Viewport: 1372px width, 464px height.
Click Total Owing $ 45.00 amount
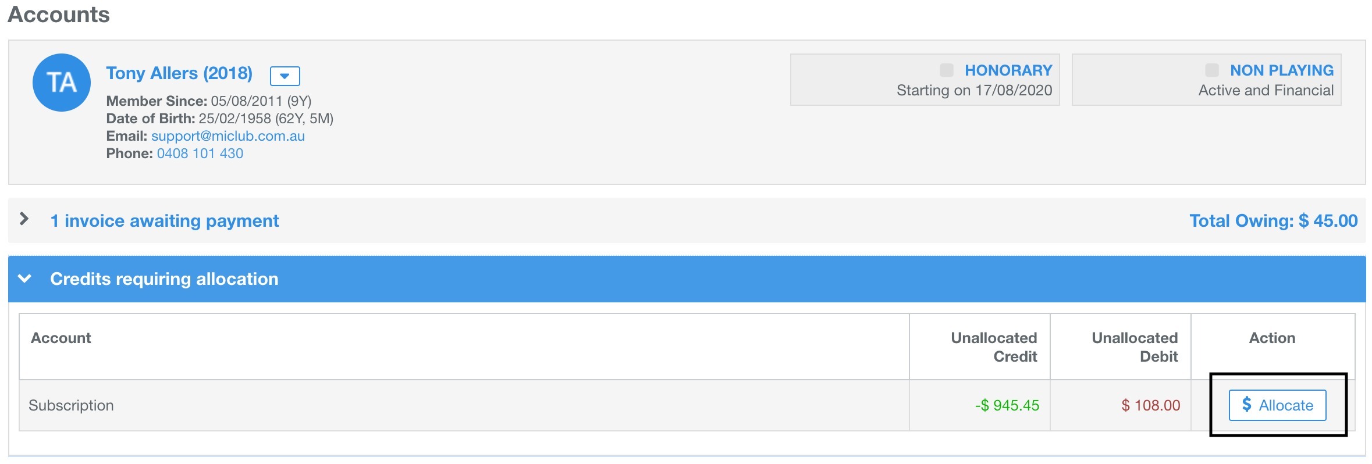[1273, 221]
